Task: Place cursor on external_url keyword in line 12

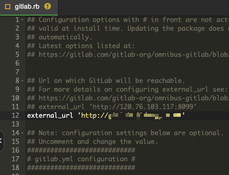Action: pyautogui.click(x=50, y=115)
